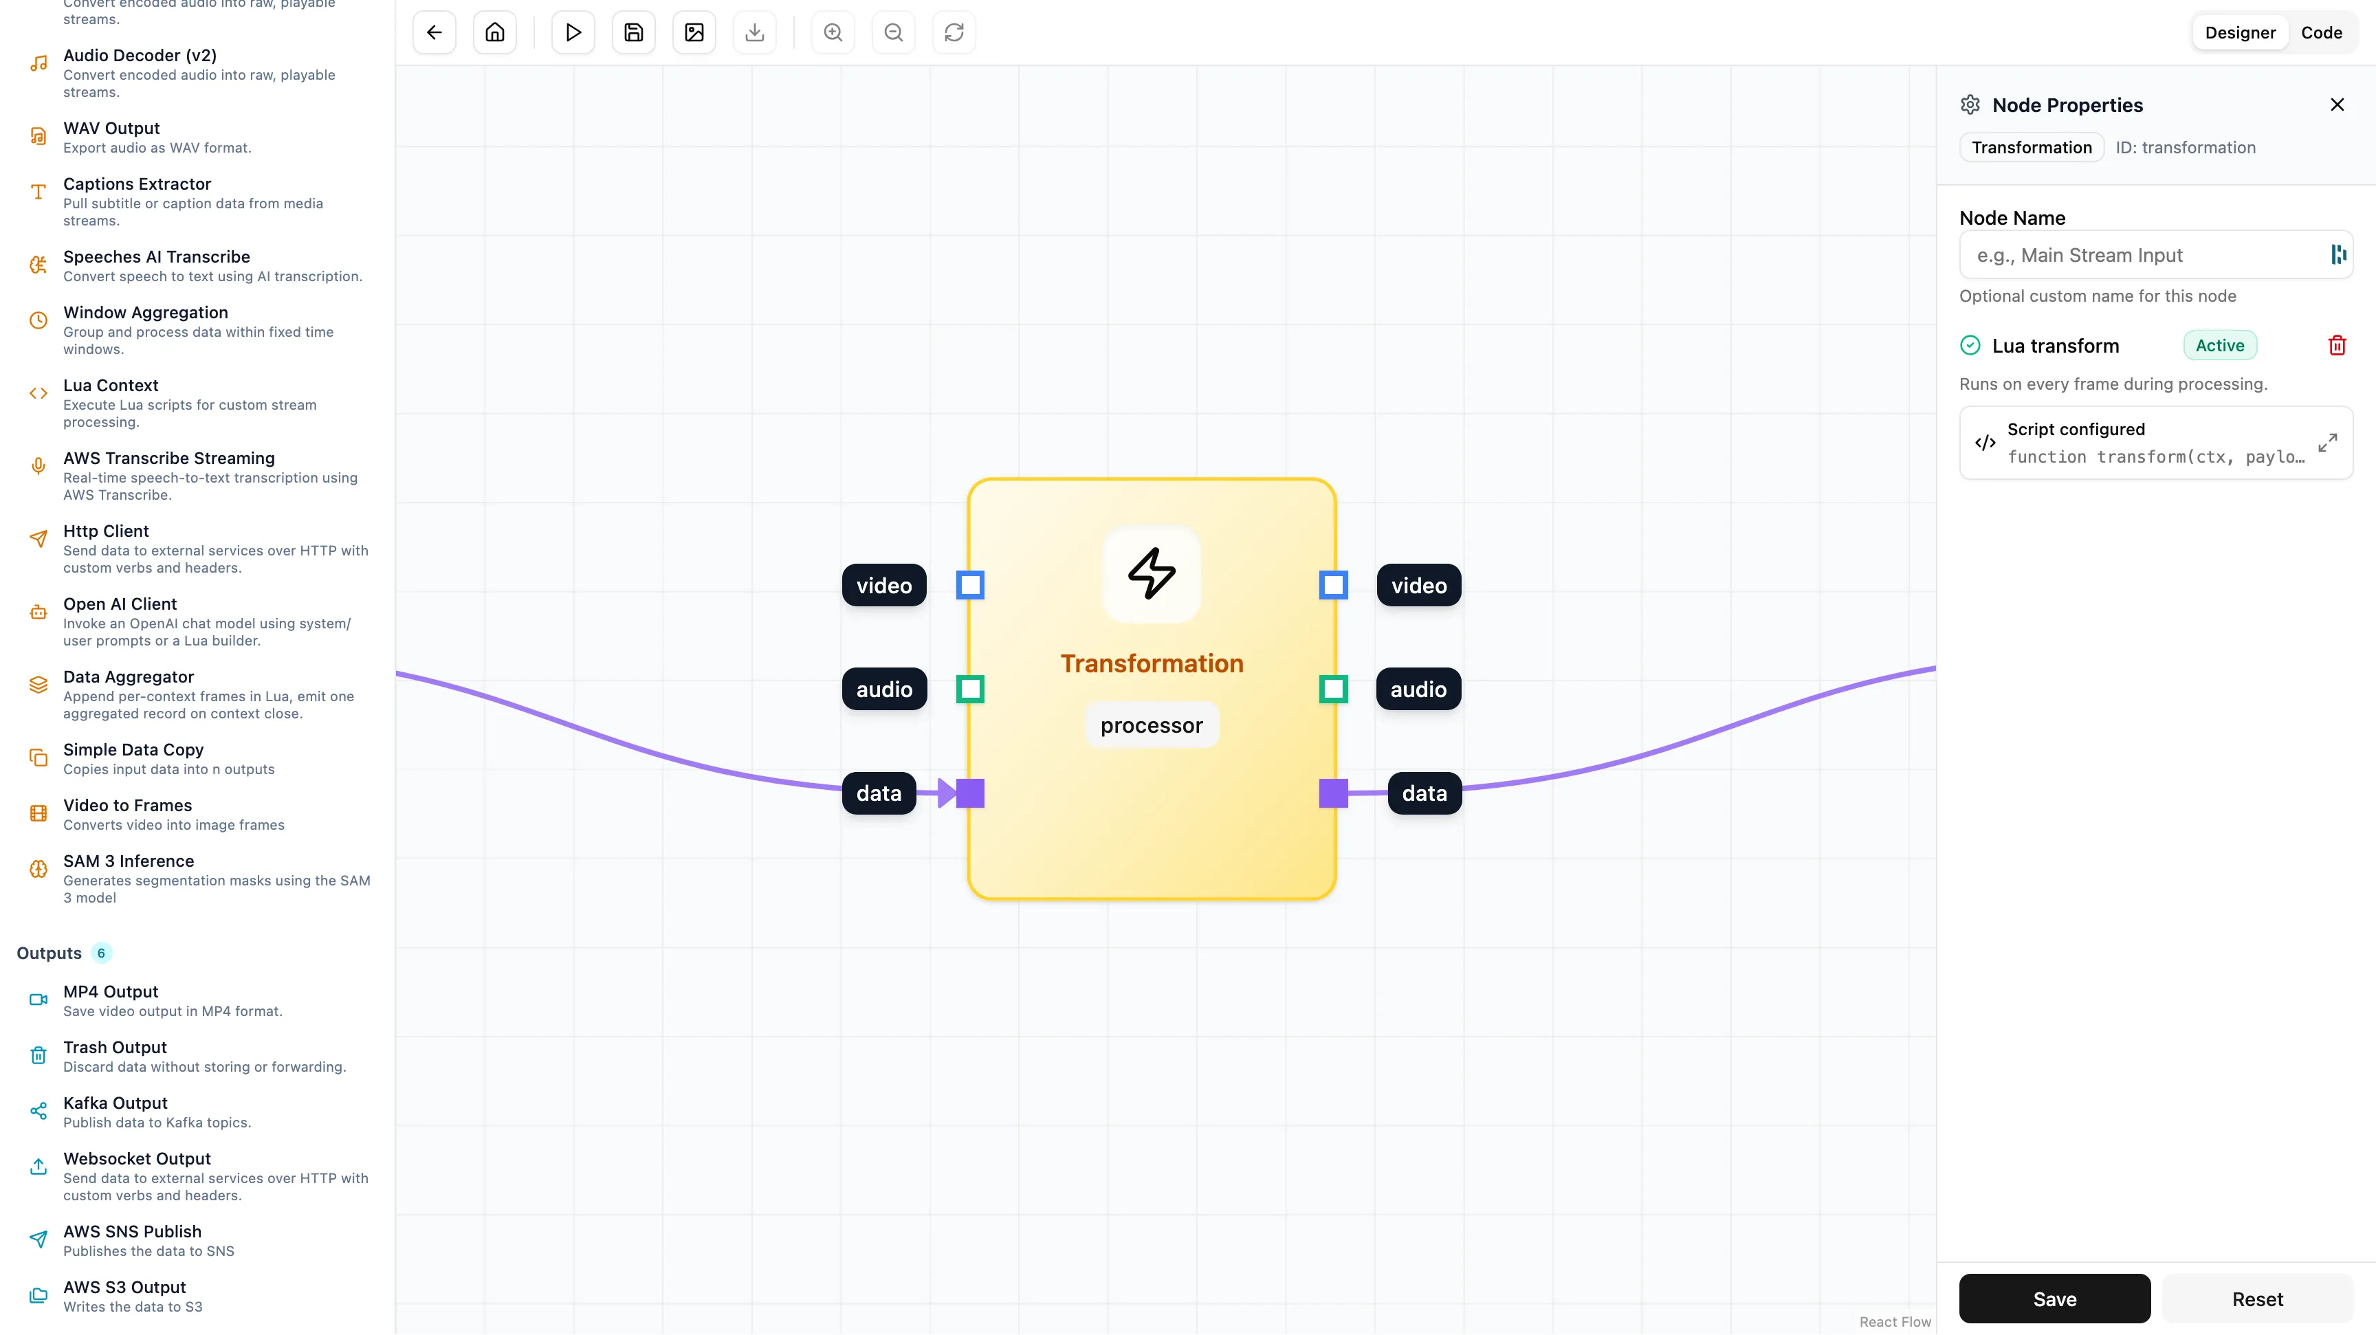This screenshot has height=1335, width=2376.
Task: Toggle the Active status of Lua transform
Action: click(x=2219, y=345)
